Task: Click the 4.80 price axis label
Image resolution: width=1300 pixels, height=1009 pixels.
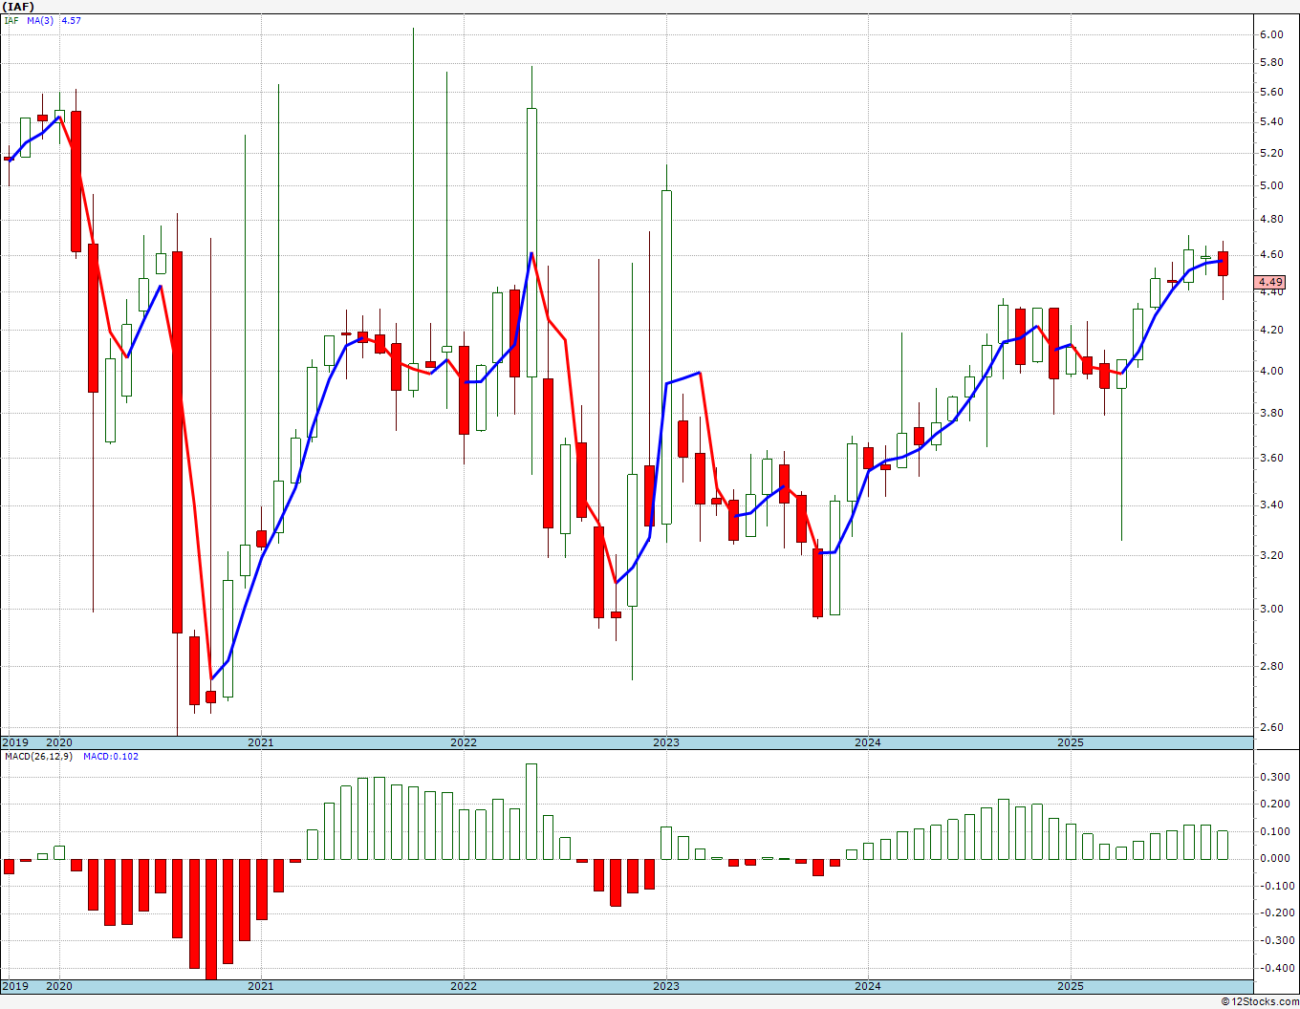Action: coord(1271,219)
